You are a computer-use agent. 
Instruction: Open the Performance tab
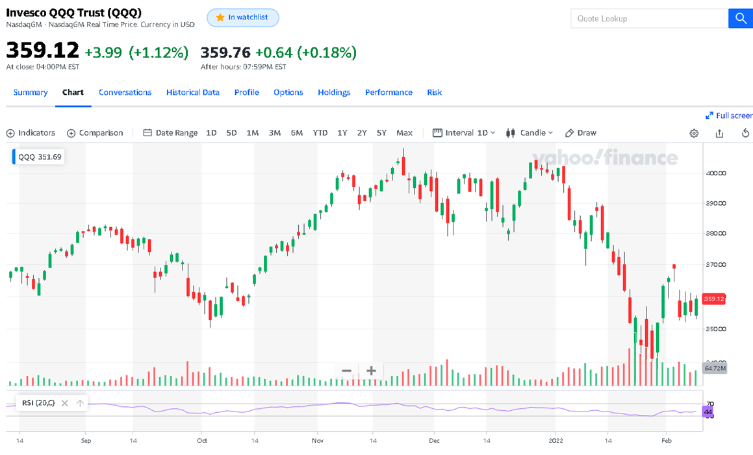(x=389, y=92)
